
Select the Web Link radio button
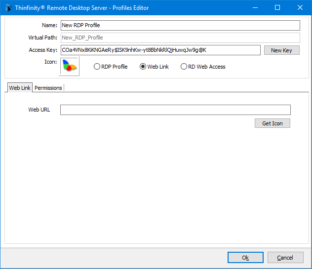[x=154, y=67]
